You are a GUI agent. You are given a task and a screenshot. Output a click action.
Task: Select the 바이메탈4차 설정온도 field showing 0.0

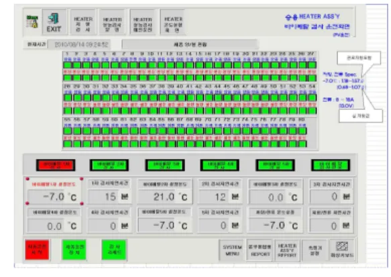pyautogui.click(x=46, y=226)
